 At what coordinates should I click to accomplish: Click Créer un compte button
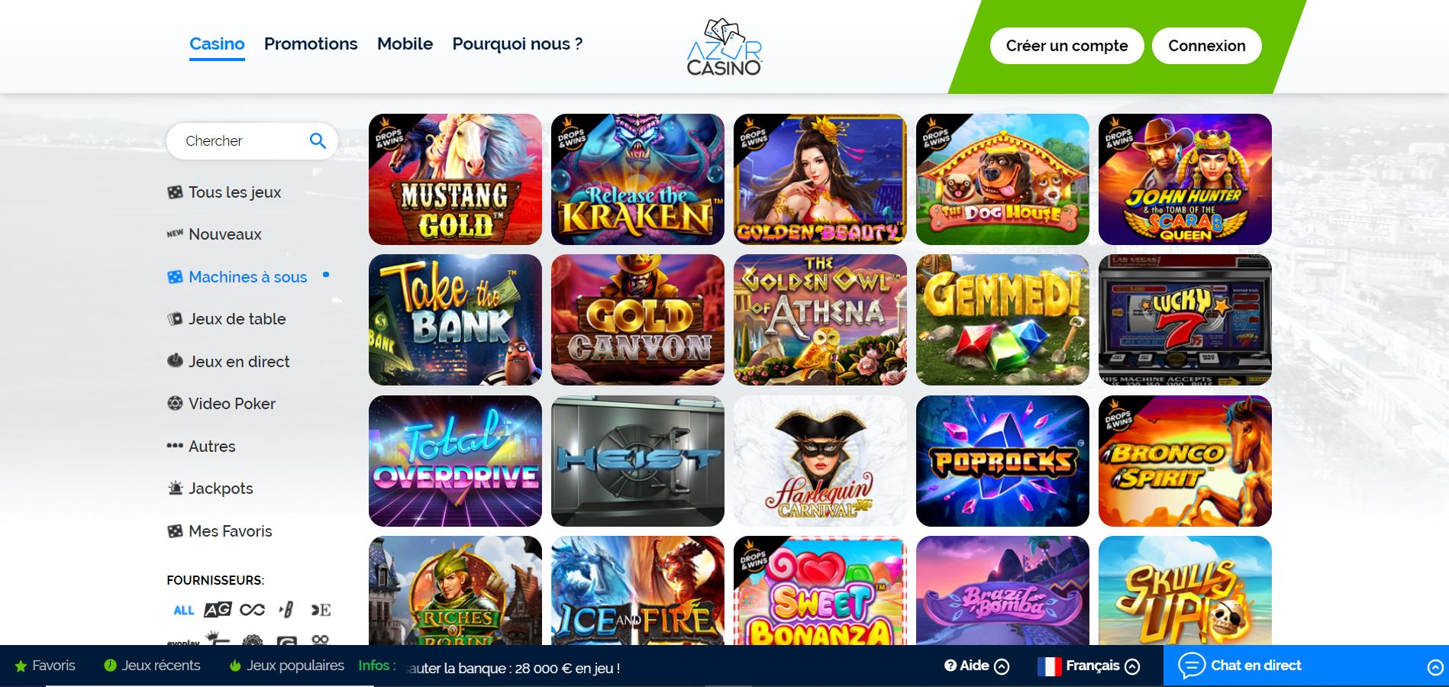point(1067,46)
